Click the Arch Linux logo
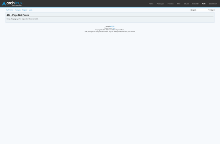Image resolution: width=220 pixels, height=144 pixels. [x=12, y=4]
